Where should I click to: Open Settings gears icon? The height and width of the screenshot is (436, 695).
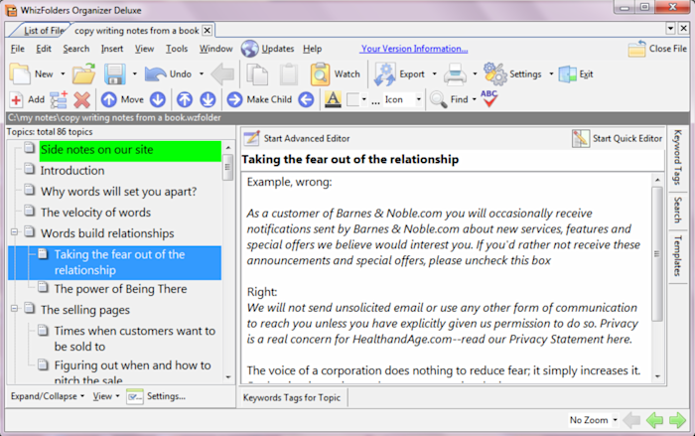coord(495,73)
